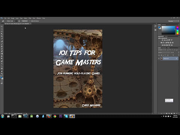The width and height of the screenshot is (180, 135).
Task: Switch to the Swatches tab
Action: click(164, 25)
